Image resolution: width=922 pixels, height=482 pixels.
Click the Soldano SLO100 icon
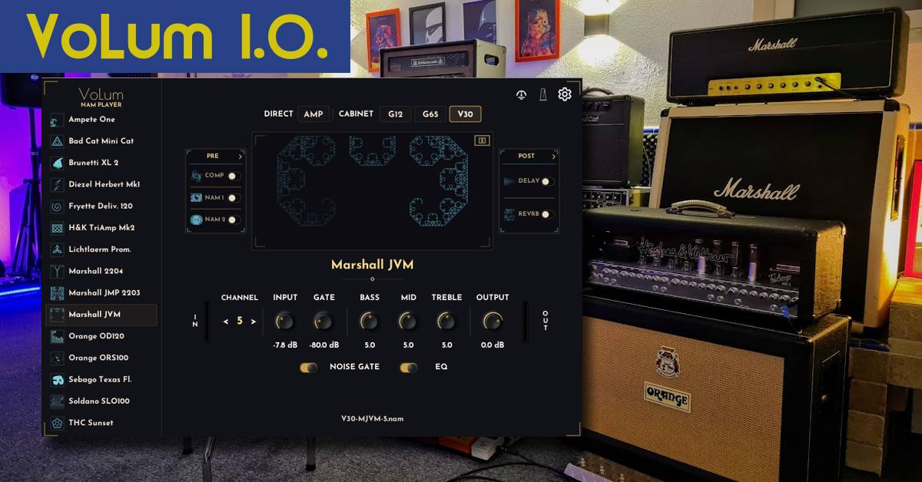click(57, 401)
